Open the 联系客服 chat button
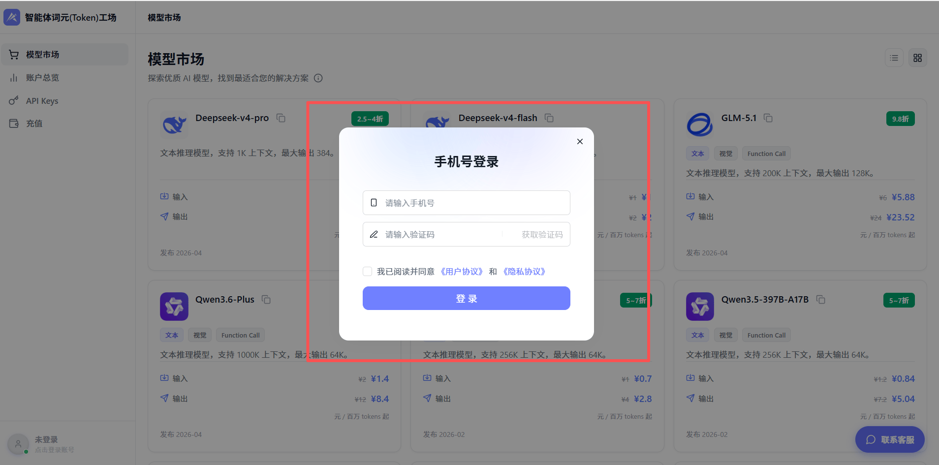This screenshot has width=939, height=465. point(890,439)
